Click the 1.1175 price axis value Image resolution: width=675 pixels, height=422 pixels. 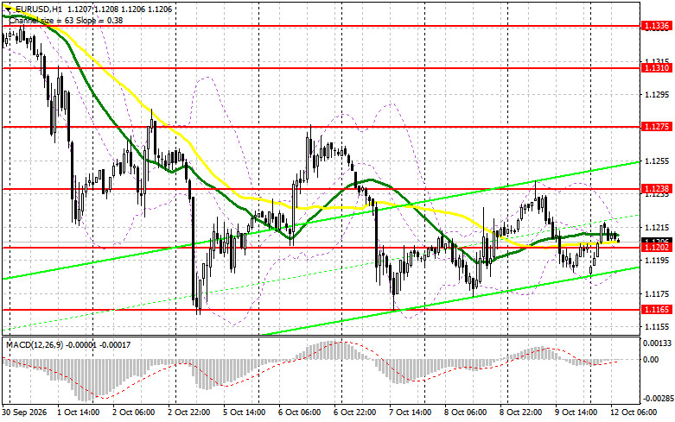657,294
